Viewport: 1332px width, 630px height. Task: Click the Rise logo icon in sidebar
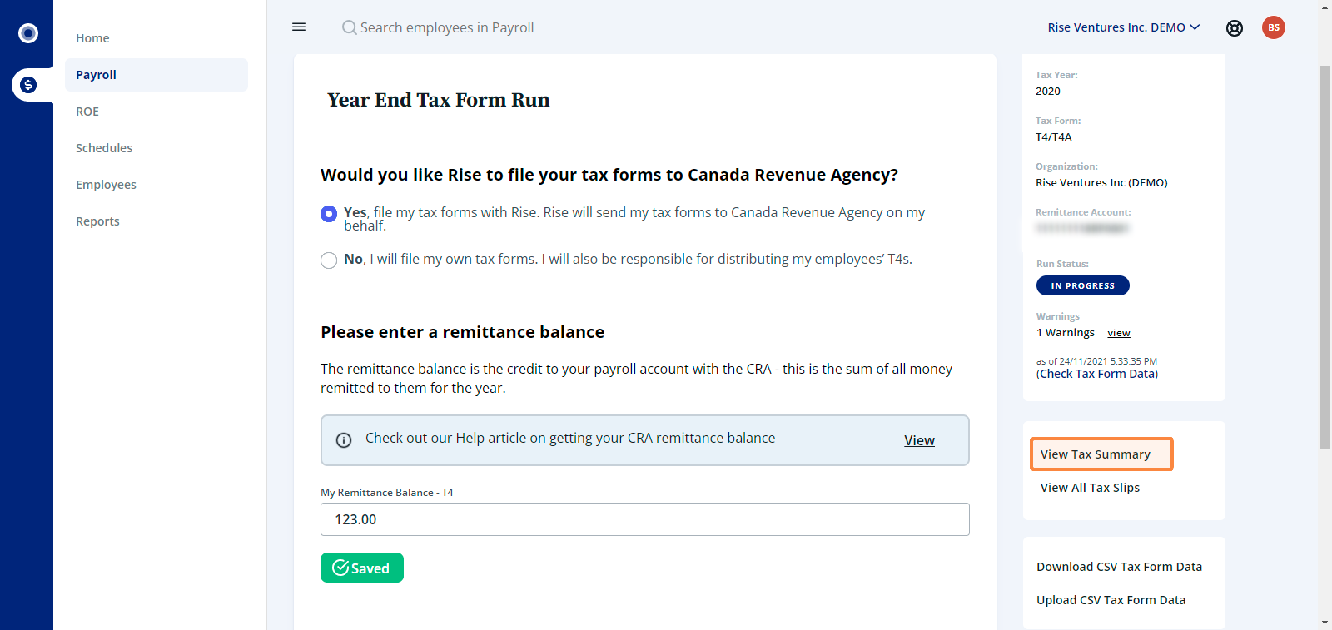pos(28,34)
